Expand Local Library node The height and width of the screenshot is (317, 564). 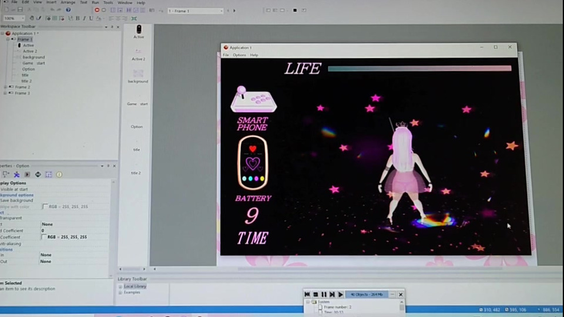120,287
